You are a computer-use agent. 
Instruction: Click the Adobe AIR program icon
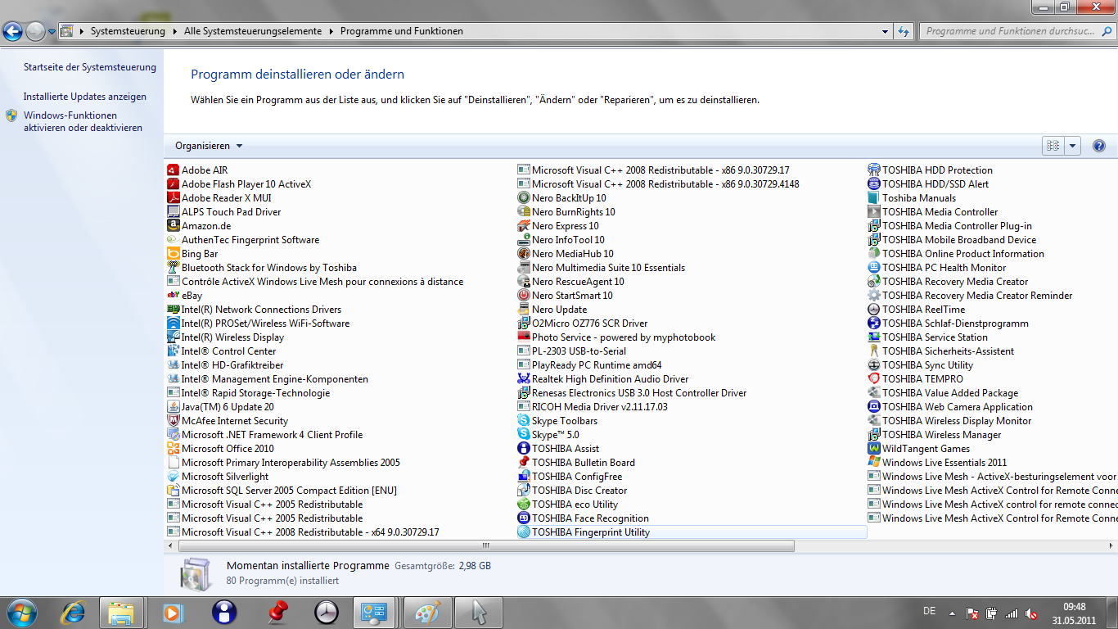point(174,170)
